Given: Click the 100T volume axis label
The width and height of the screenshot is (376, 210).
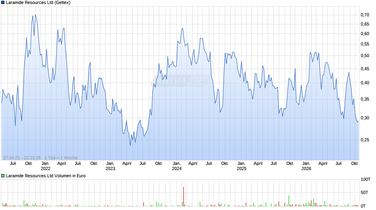Looking at the screenshot, I should pos(366,179).
